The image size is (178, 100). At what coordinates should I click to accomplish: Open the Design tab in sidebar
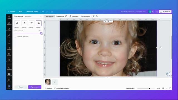[x=9, y=17]
